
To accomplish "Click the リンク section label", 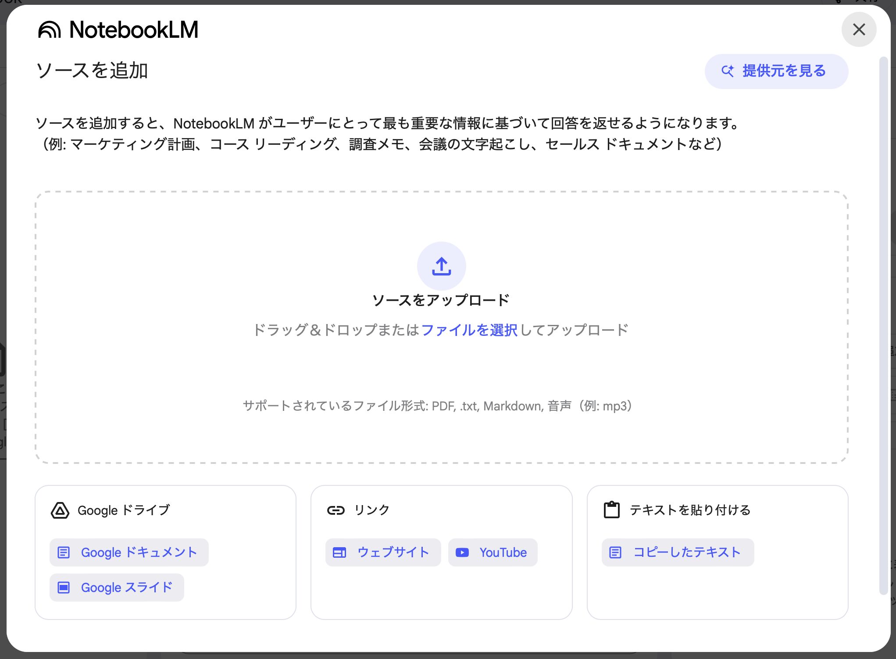I will tap(371, 510).
